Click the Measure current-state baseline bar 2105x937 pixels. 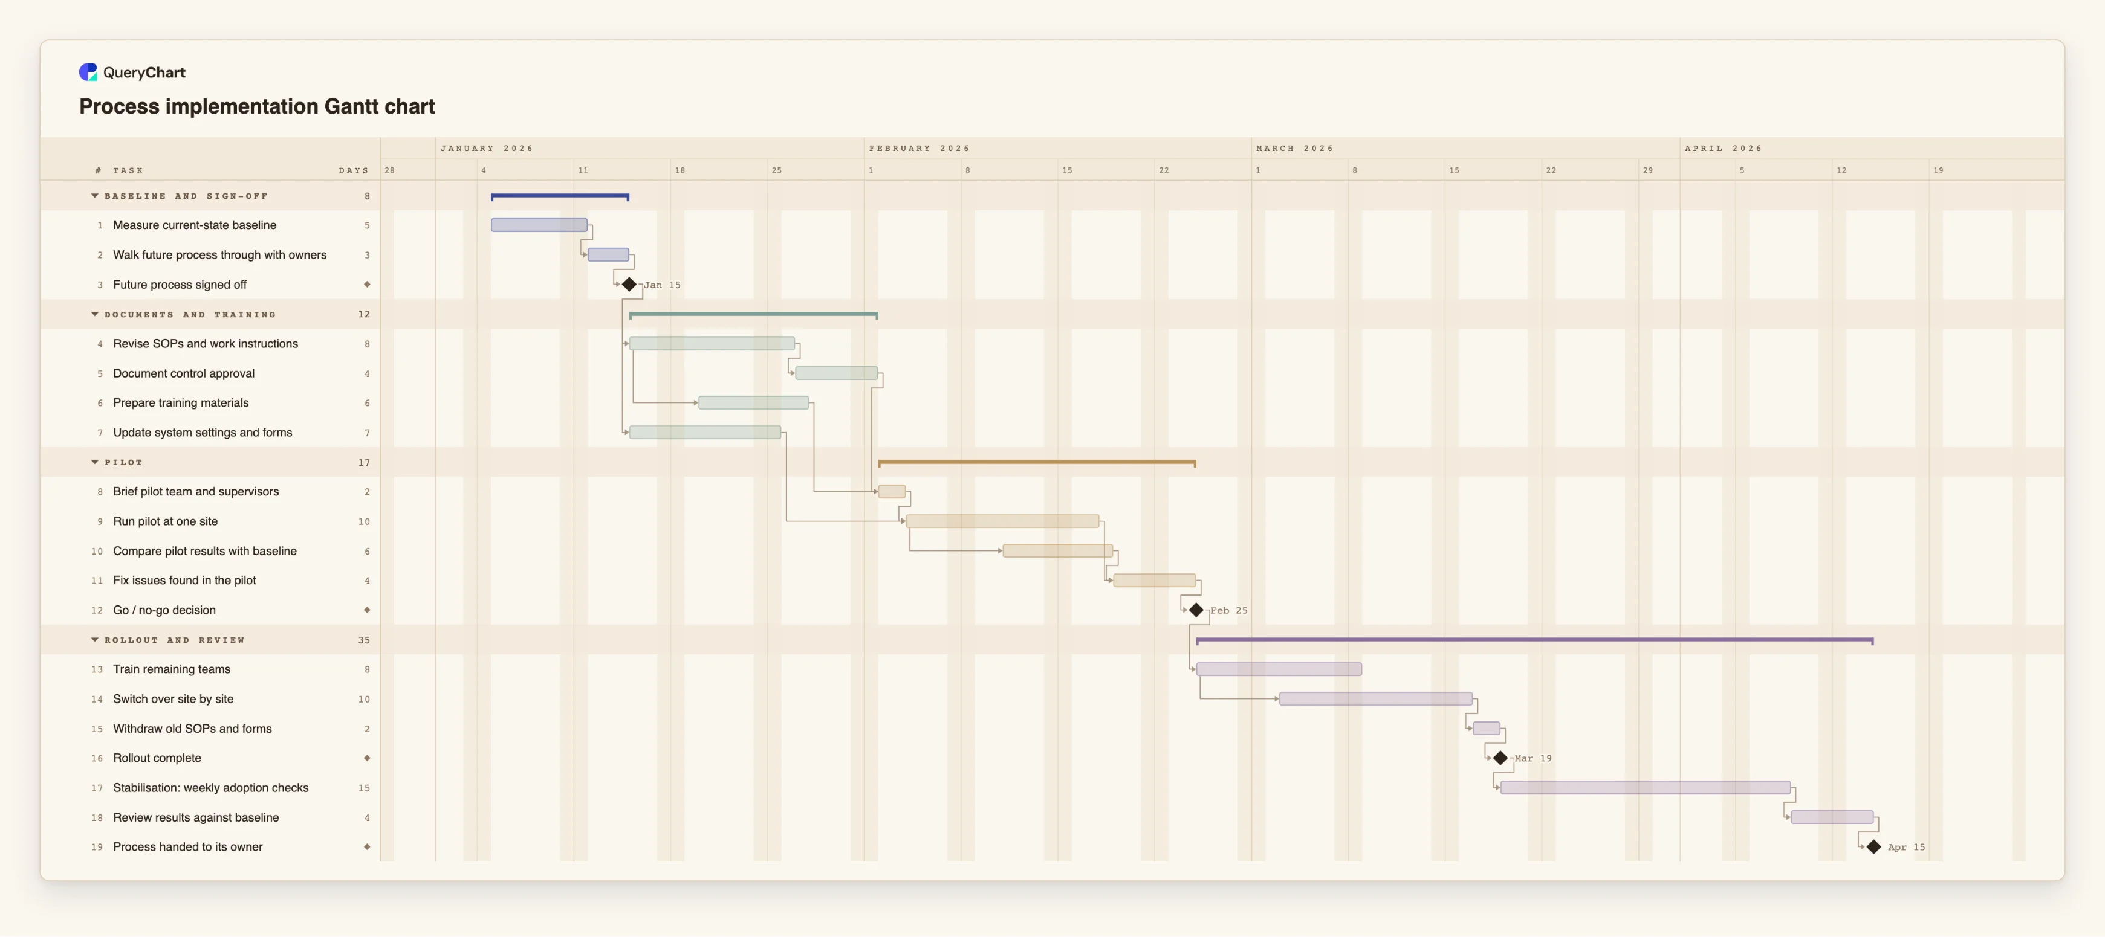[539, 225]
